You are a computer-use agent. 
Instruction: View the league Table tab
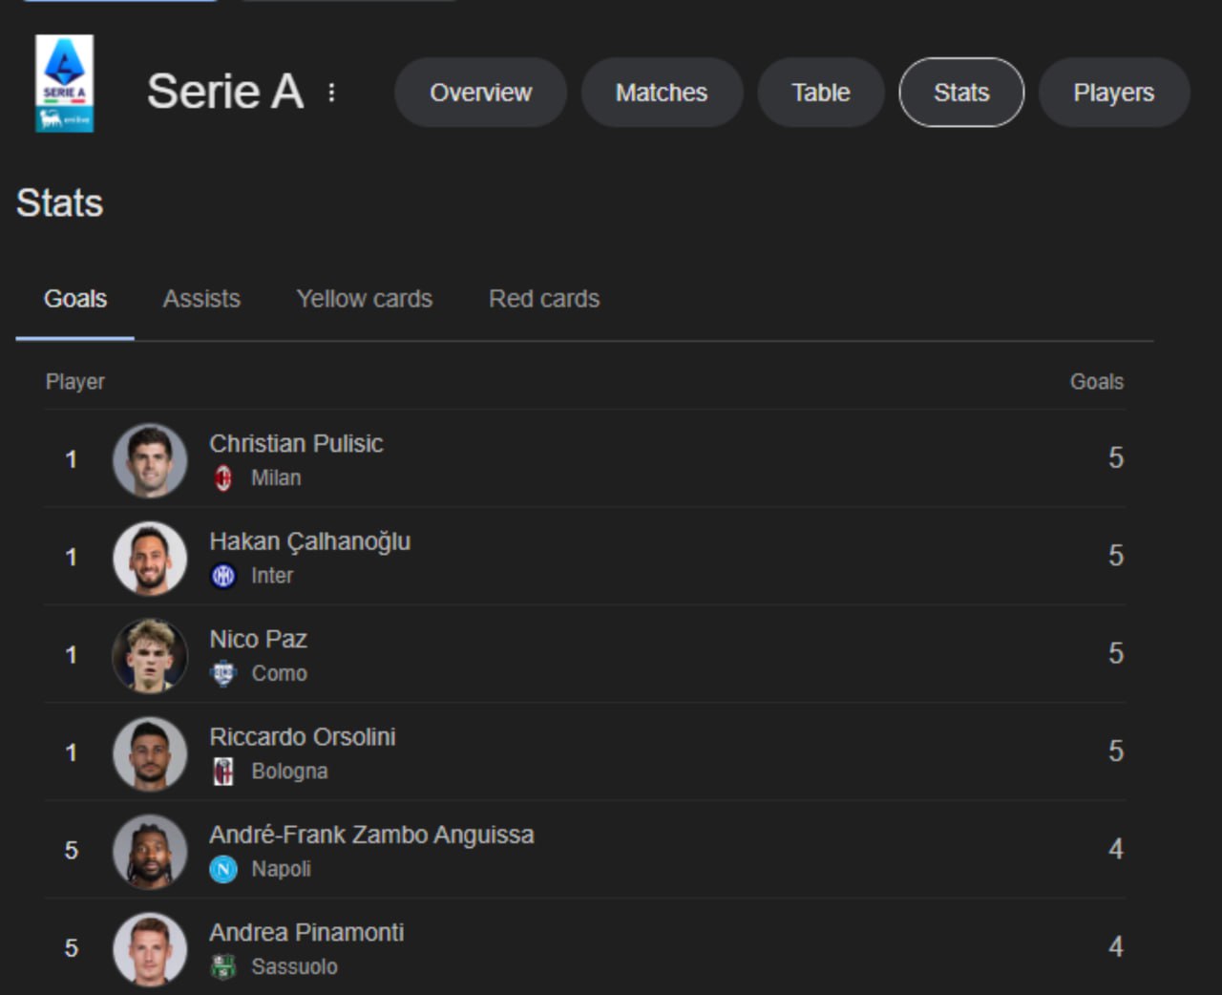pyautogui.click(x=820, y=93)
